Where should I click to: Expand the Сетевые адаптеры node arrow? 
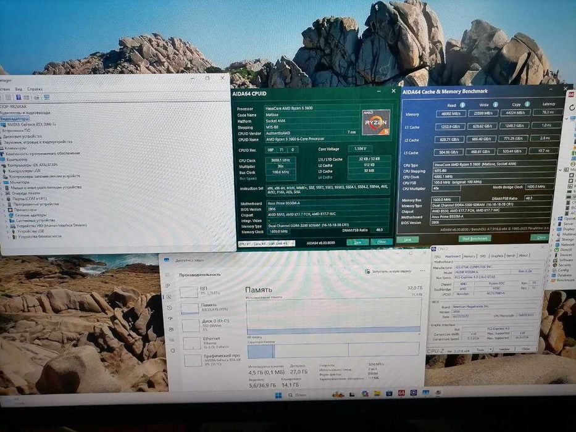tap(5, 215)
